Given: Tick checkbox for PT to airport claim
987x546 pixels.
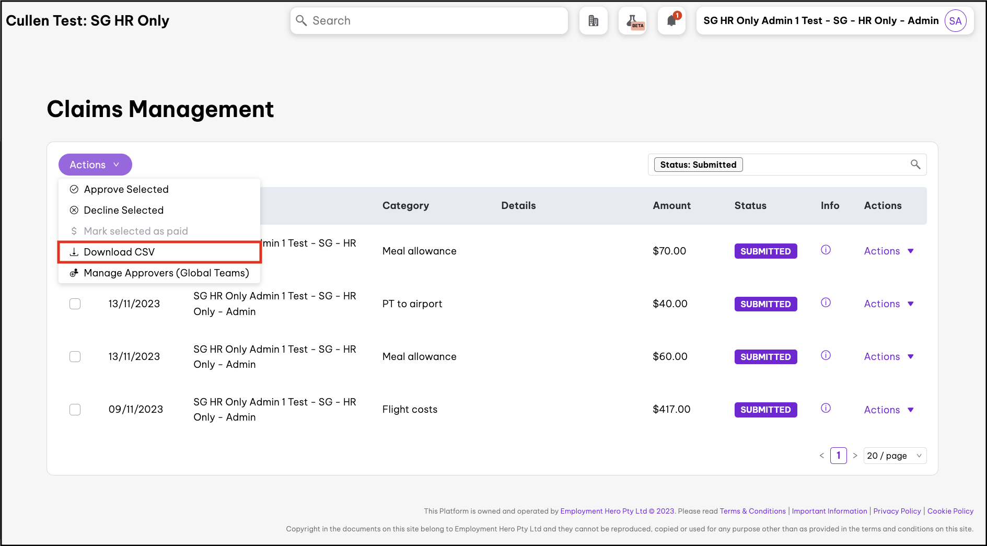Looking at the screenshot, I should pyautogui.click(x=75, y=304).
